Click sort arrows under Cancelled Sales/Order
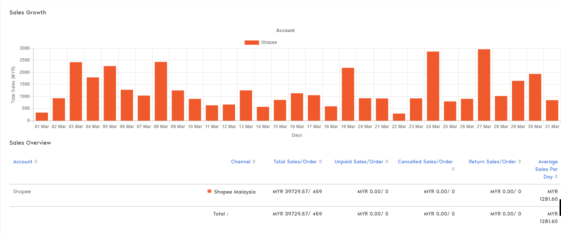Viewport: 561px width, 236px height. (453, 169)
